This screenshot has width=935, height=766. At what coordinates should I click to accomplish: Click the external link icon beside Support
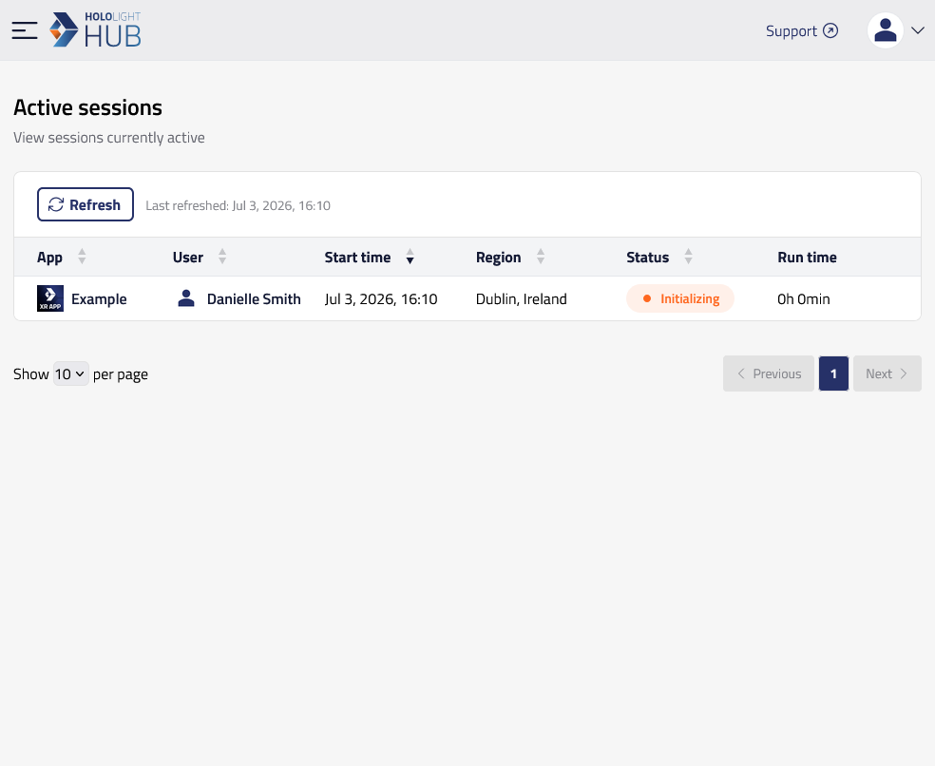coord(830,30)
